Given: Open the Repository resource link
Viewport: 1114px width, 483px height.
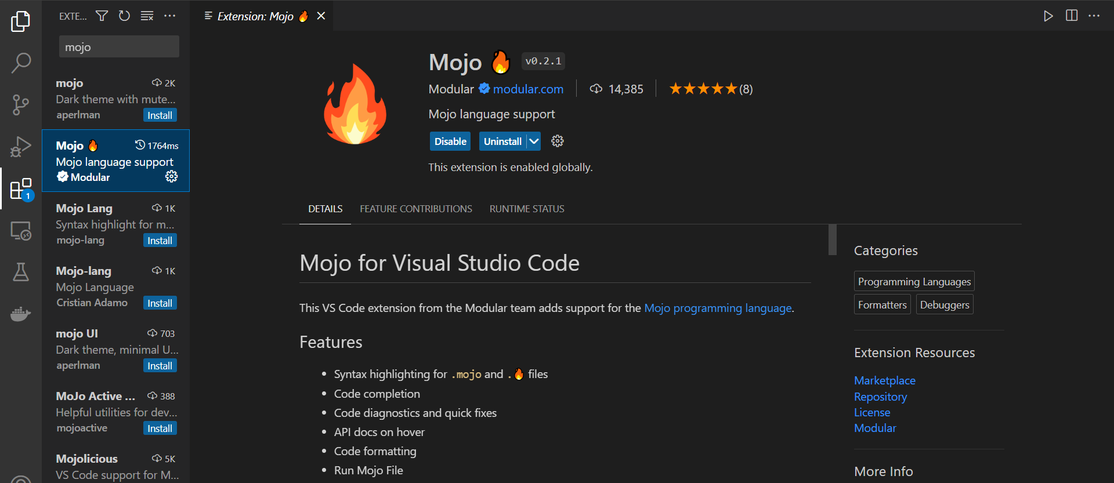Looking at the screenshot, I should (x=880, y=397).
